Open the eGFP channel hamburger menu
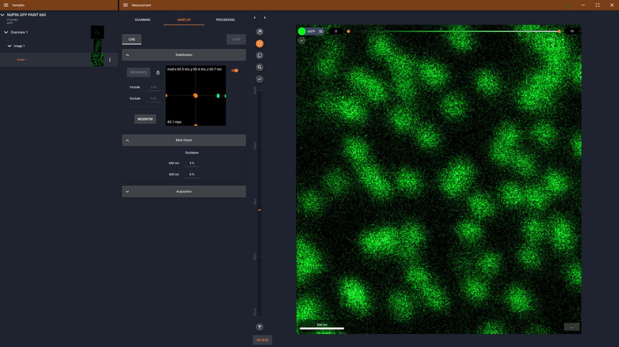Viewport: 619px width, 347px height. (x=321, y=31)
